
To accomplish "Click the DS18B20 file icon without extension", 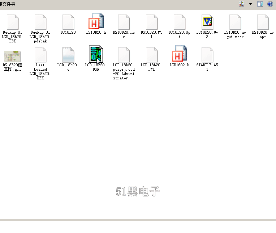I will pyautogui.click(x=68, y=22).
